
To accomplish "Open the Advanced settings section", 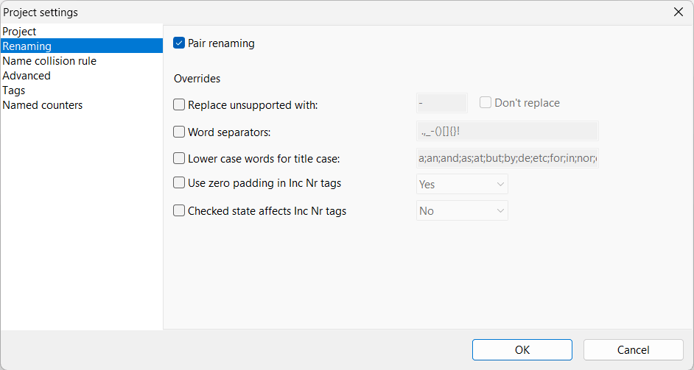I will click(82, 76).
